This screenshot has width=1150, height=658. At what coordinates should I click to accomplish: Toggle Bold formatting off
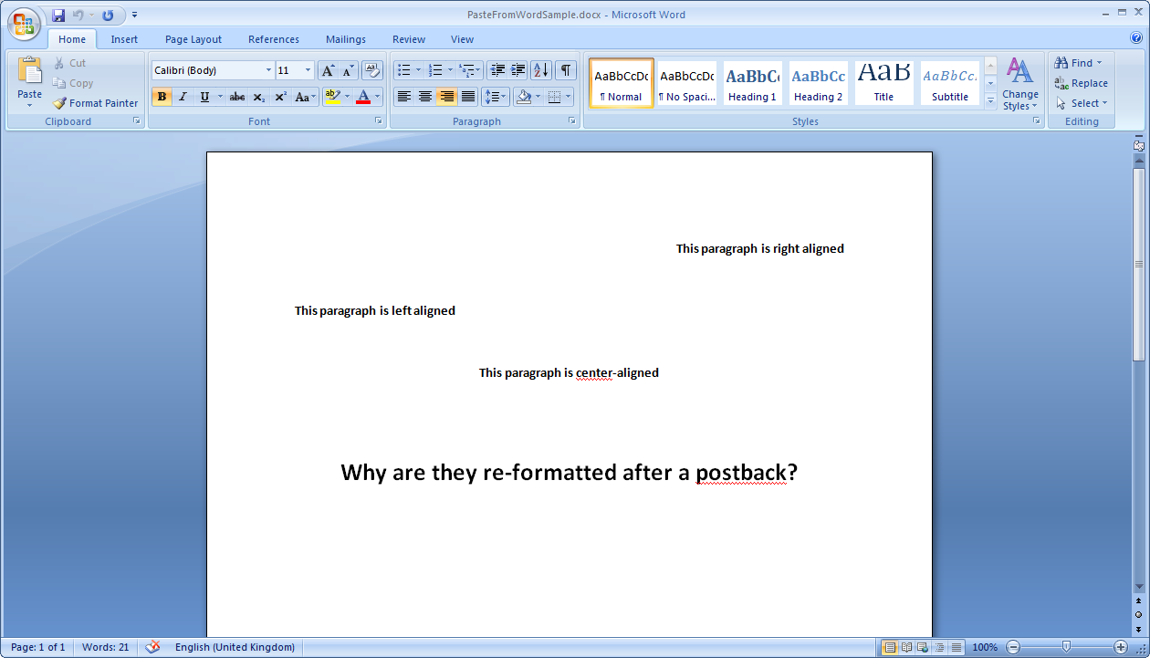tap(162, 97)
